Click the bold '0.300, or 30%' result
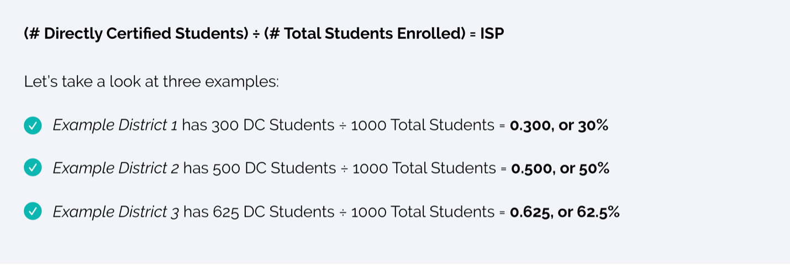Image resolution: width=790 pixels, height=266 pixels. point(559,126)
